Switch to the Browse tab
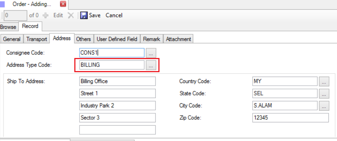Viewport: 337px width, 141px height. 8,27
